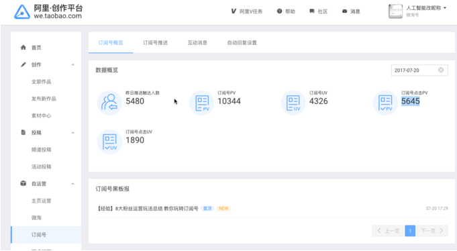Collapse the 投稿 sidebar section chevron
The width and height of the screenshot is (457, 251).
pyautogui.click(x=73, y=133)
